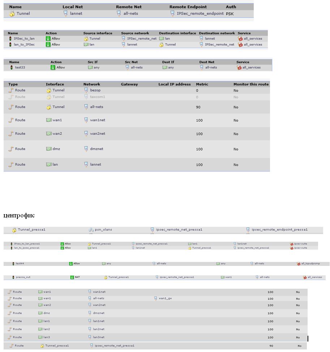
Task: Click the psn_vlans local network name
Action: click(x=103, y=230)
